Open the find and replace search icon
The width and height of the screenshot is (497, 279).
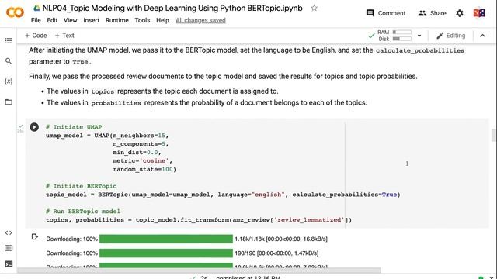pos(9,61)
